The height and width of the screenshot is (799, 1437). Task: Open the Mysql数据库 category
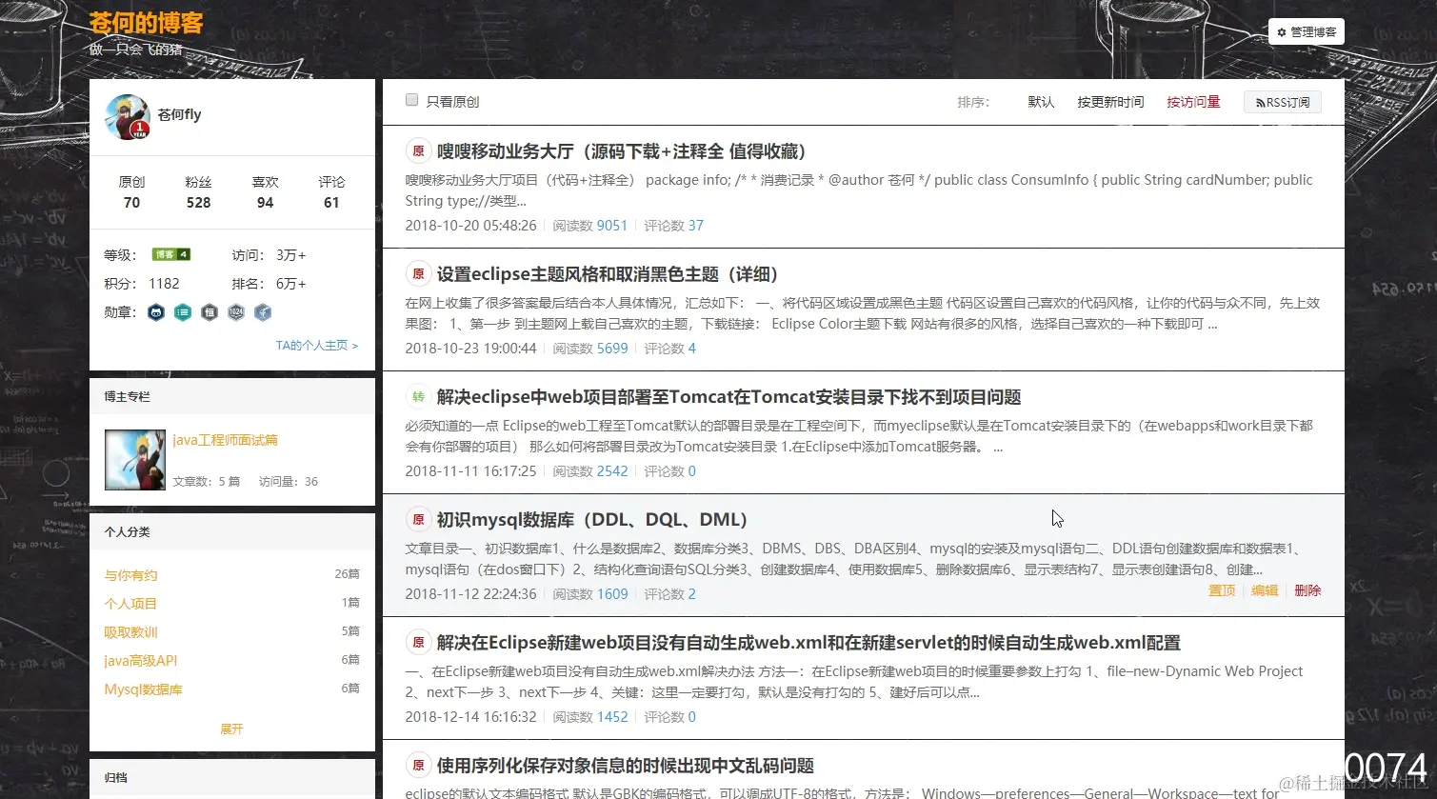pos(144,689)
